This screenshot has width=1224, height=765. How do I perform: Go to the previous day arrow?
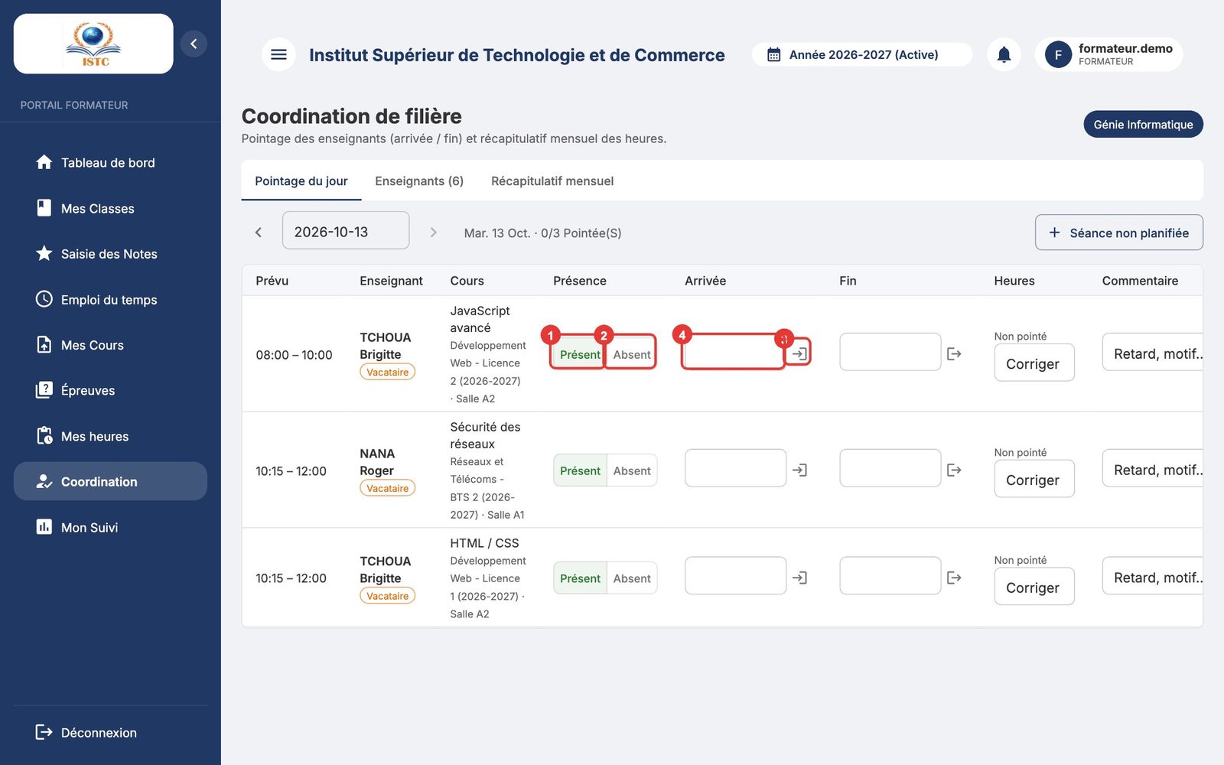259,232
